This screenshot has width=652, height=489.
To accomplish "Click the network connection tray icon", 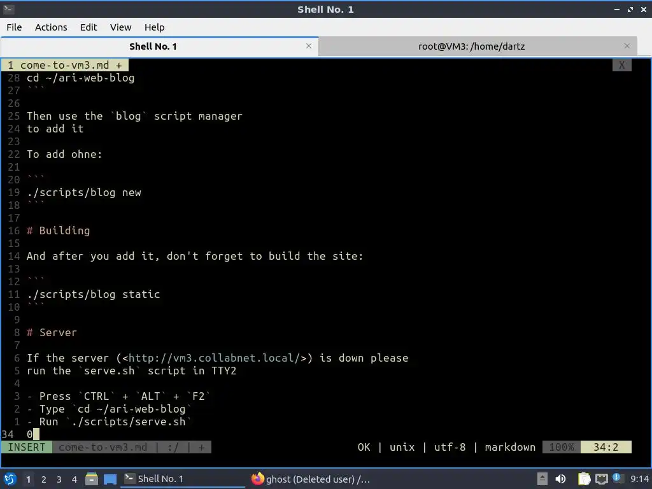I will [601, 479].
